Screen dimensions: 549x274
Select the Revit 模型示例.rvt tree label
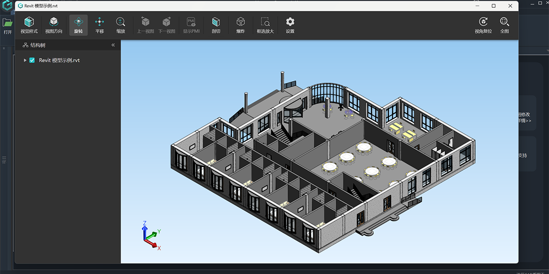click(x=59, y=60)
